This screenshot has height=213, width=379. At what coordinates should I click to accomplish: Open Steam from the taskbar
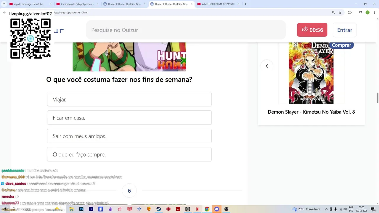pyautogui.click(x=159, y=209)
